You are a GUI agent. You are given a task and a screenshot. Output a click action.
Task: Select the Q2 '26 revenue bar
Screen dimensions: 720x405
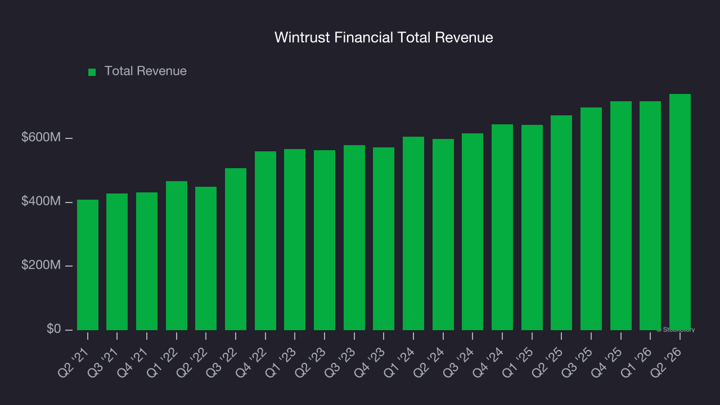tap(680, 212)
